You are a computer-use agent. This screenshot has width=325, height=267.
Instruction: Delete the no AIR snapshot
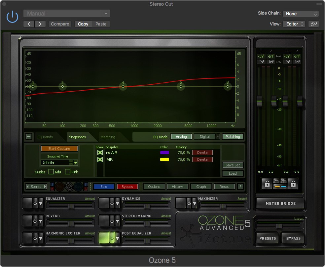[202, 153]
